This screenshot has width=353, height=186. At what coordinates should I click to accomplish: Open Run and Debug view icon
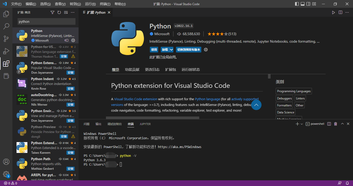[6, 51]
